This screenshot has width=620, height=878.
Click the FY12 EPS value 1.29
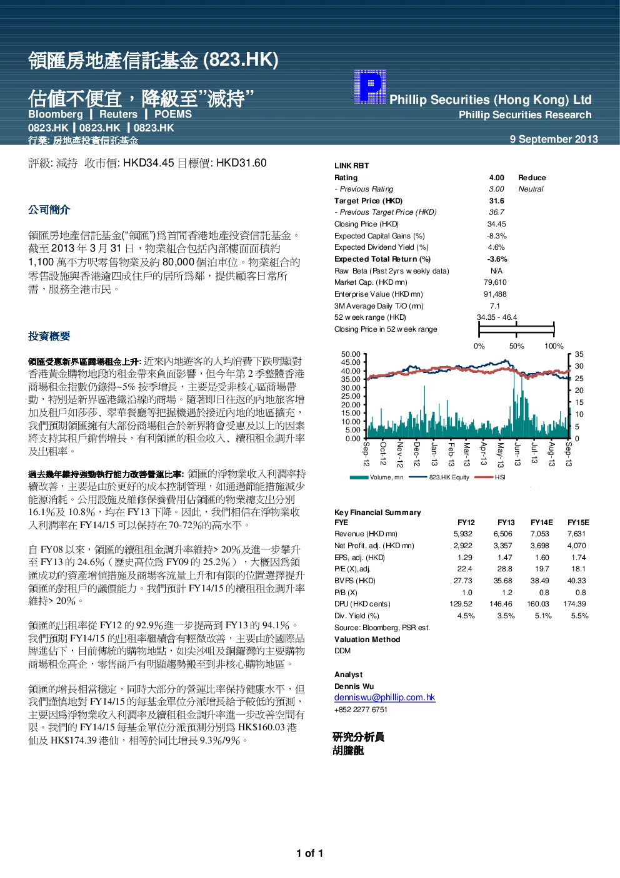coord(465,558)
